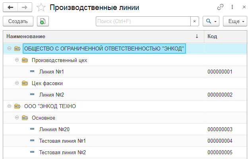The height and width of the screenshot is (159, 248).
Task: Open the magnifier search dropdown
Action: pos(211,21)
